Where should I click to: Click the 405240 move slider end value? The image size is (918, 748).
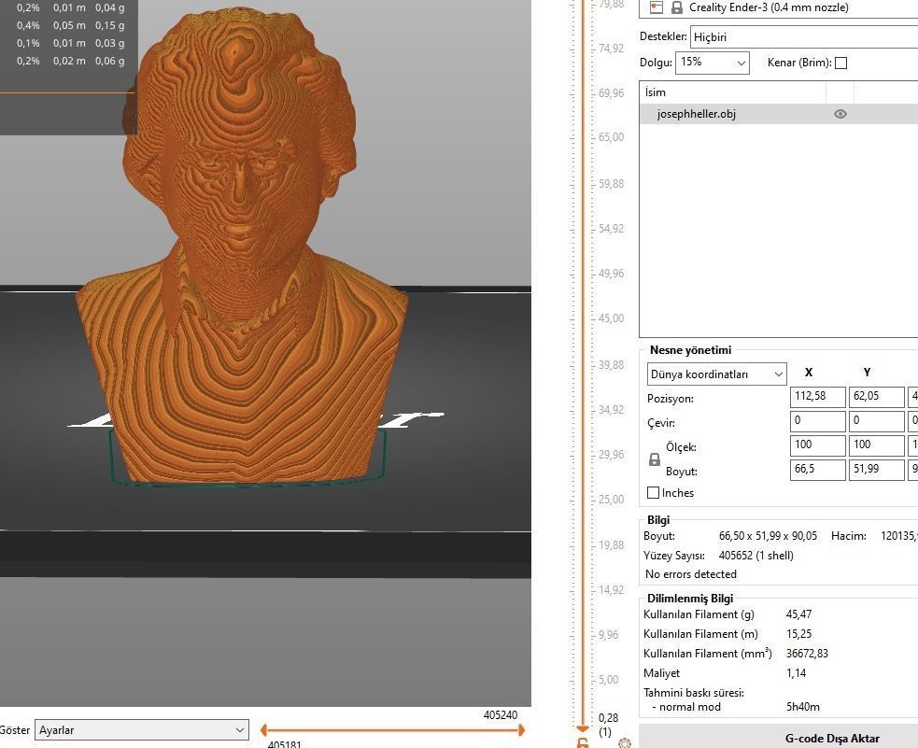tap(500, 715)
